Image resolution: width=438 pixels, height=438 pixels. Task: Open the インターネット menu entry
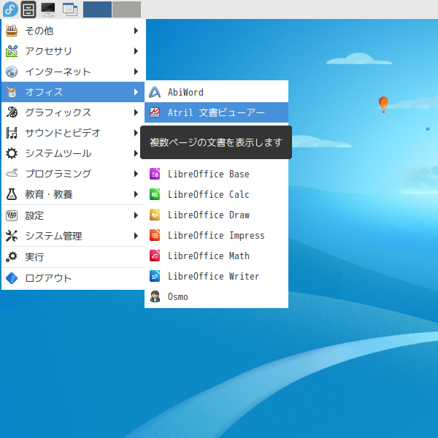point(73,72)
